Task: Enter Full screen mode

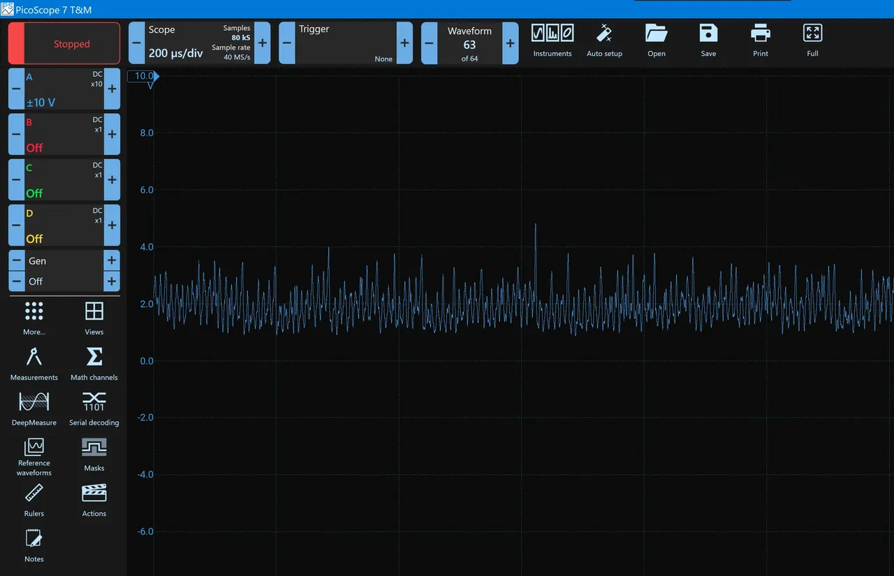Action: click(812, 34)
